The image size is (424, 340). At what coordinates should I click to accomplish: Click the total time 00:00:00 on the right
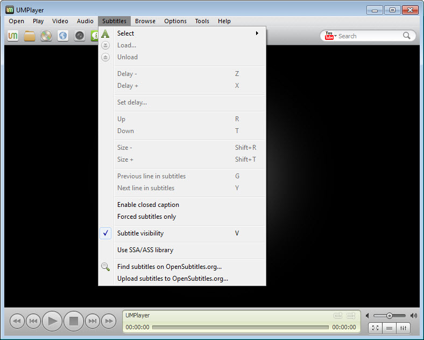click(344, 327)
